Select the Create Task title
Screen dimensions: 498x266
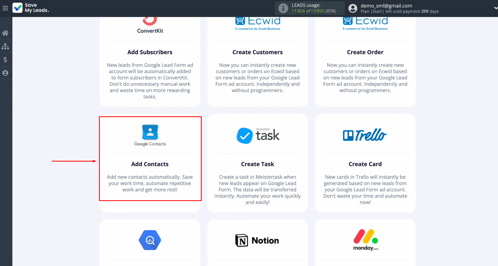(258, 164)
